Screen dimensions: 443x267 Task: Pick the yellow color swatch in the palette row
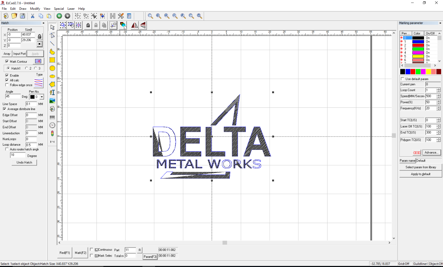428,72
